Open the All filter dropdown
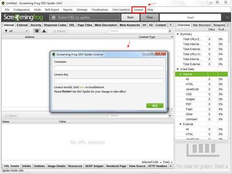 [16, 31]
